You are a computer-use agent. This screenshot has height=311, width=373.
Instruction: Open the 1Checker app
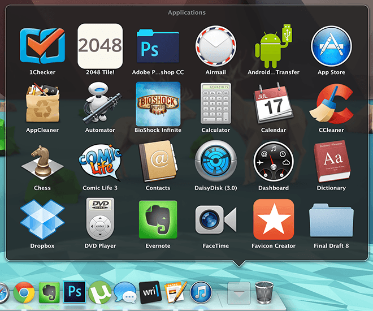pyautogui.click(x=42, y=45)
